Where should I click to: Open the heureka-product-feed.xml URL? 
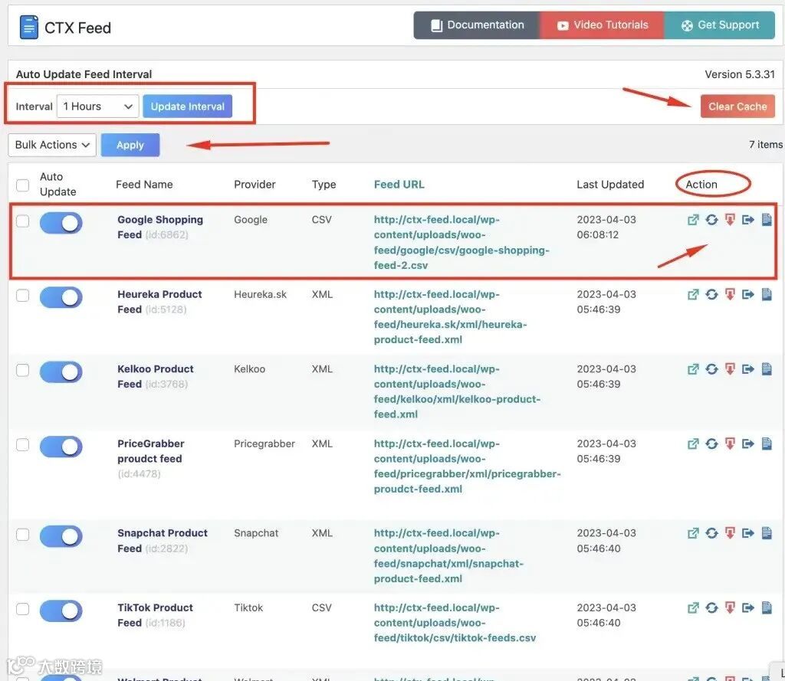coord(450,316)
